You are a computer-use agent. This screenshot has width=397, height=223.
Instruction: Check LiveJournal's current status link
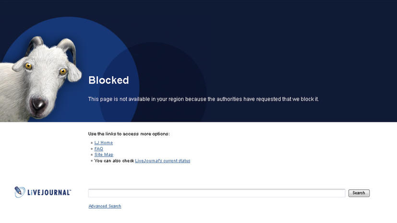pyautogui.click(x=163, y=161)
